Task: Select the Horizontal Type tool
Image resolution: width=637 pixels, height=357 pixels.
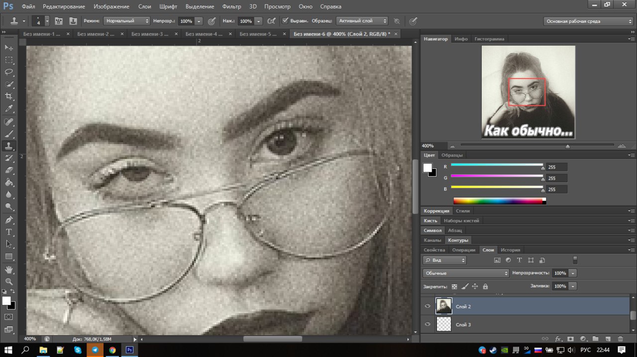Action: (9, 232)
